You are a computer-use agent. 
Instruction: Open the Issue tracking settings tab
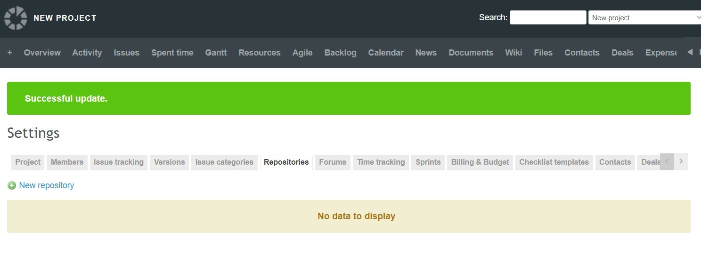coord(118,162)
